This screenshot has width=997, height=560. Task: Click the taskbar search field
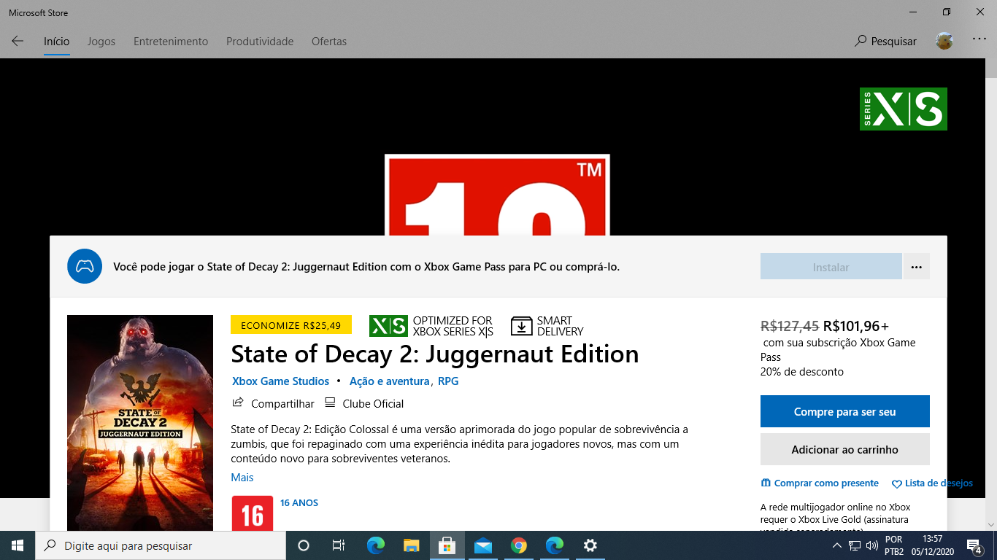pyautogui.click(x=161, y=545)
